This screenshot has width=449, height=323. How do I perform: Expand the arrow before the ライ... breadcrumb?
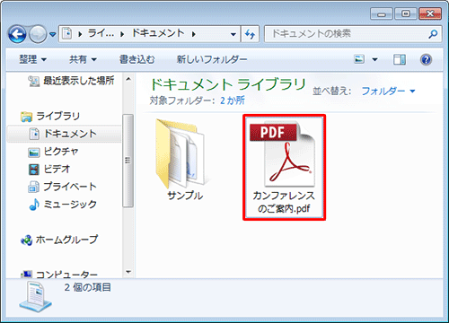(x=80, y=34)
